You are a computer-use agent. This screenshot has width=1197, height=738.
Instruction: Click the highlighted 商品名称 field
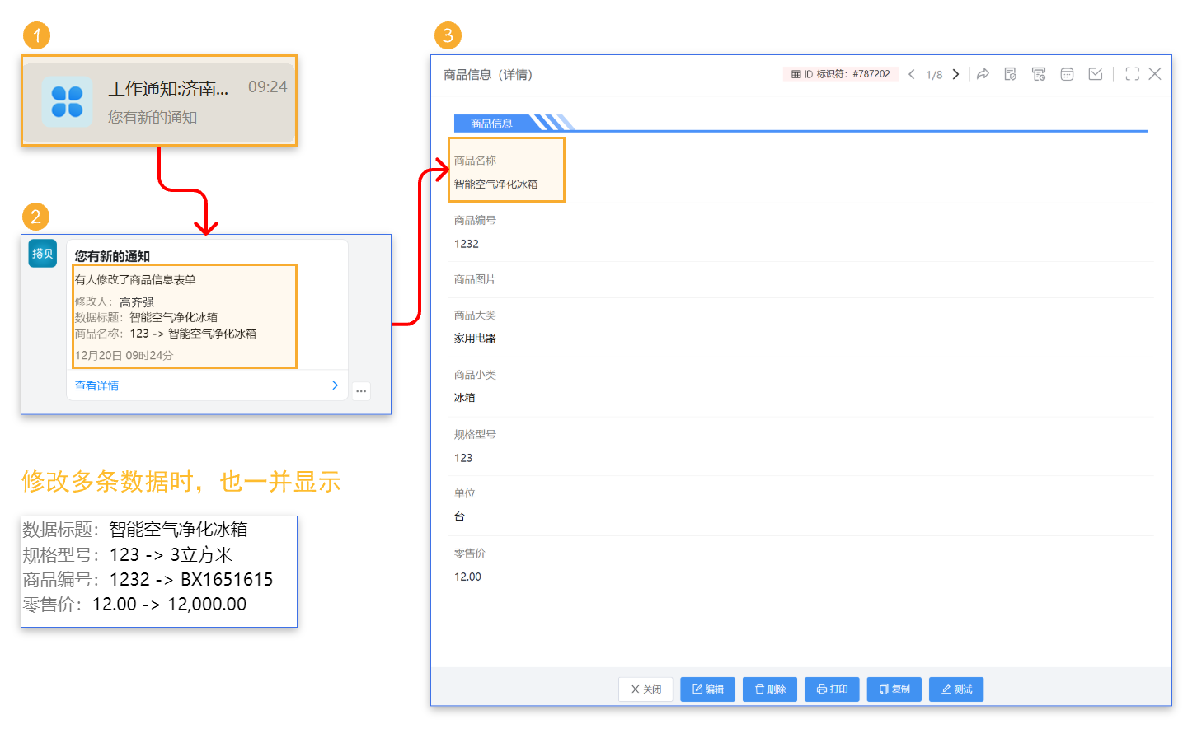pos(506,169)
